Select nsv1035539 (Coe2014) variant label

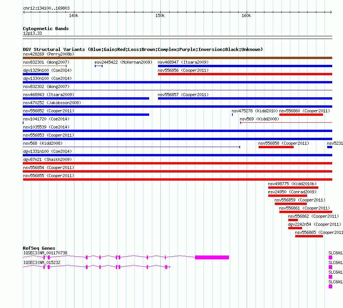pyautogui.click(x=46, y=127)
